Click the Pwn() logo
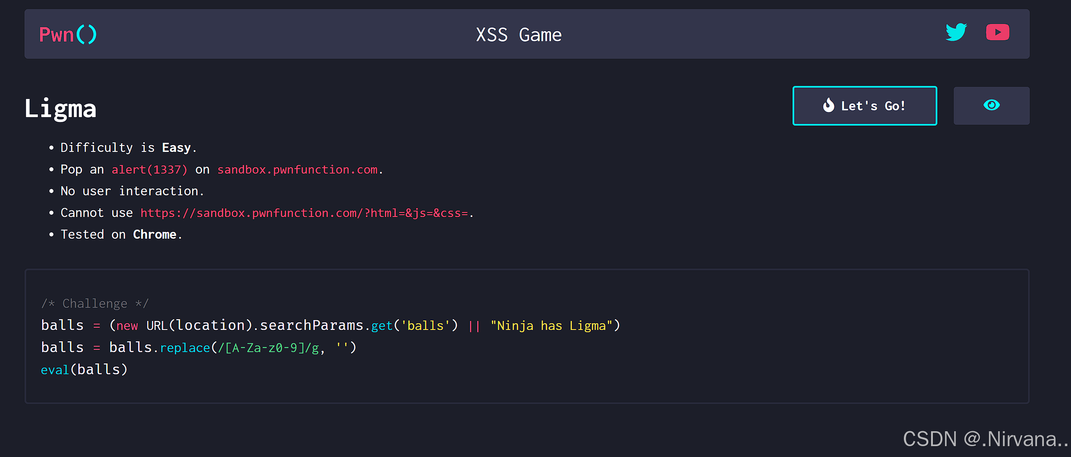 (68, 35)
